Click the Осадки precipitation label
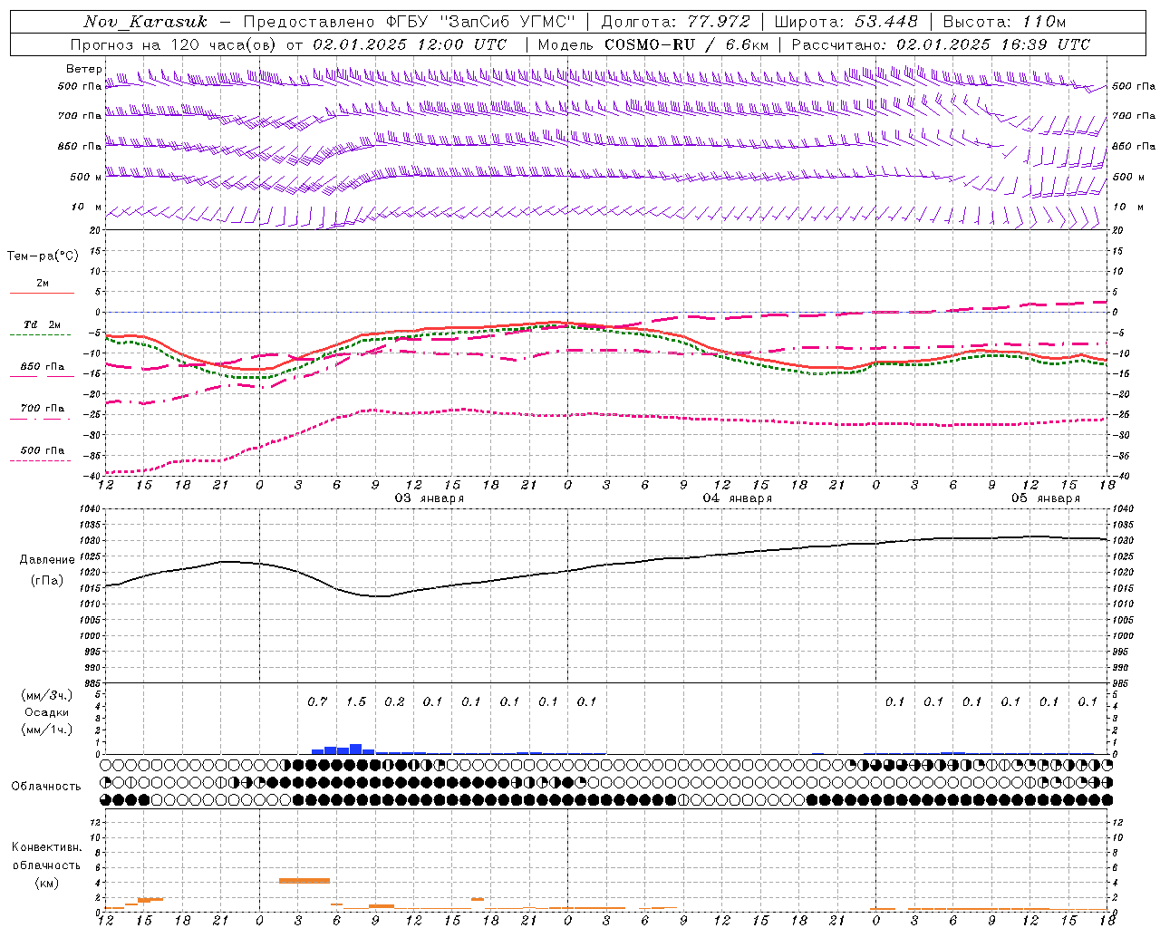This screenshot has height=928, width=1160. [46, 712]
